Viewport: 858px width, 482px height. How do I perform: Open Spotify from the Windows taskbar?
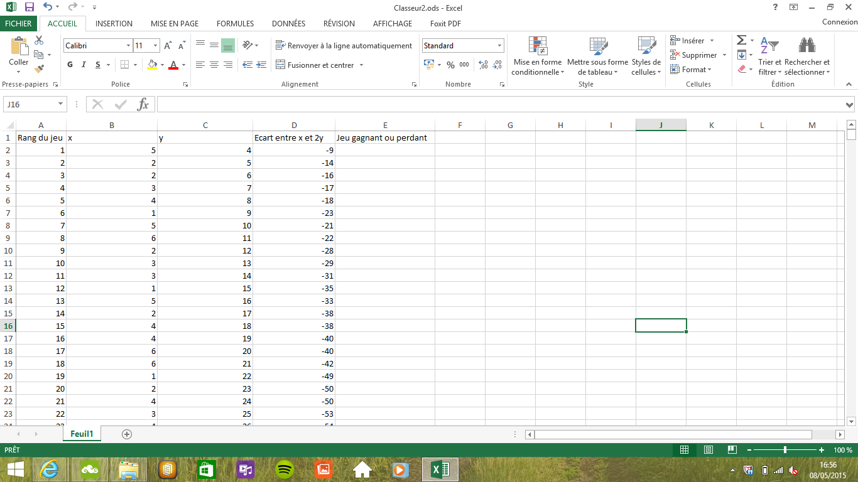coord(285,469)
